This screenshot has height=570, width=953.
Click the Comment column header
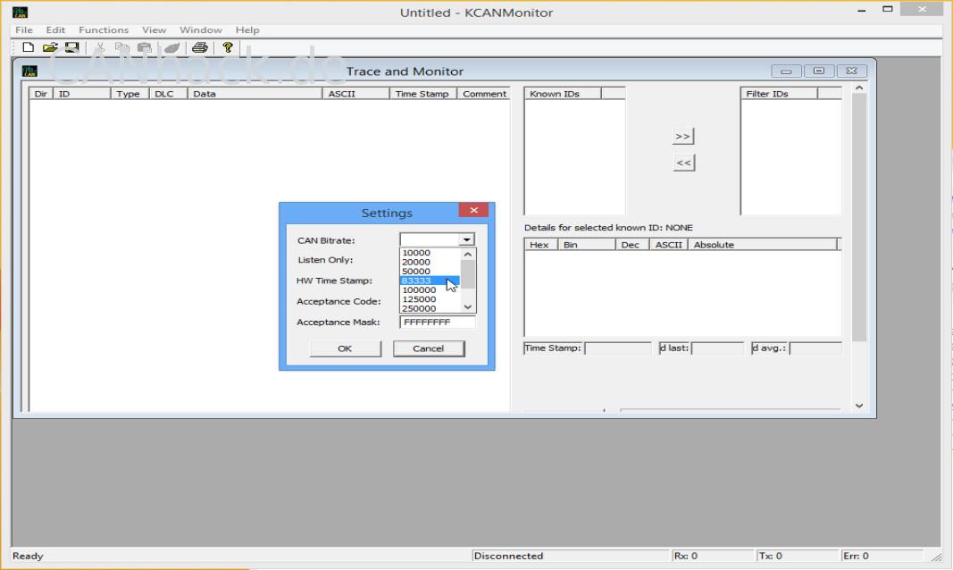484,94
